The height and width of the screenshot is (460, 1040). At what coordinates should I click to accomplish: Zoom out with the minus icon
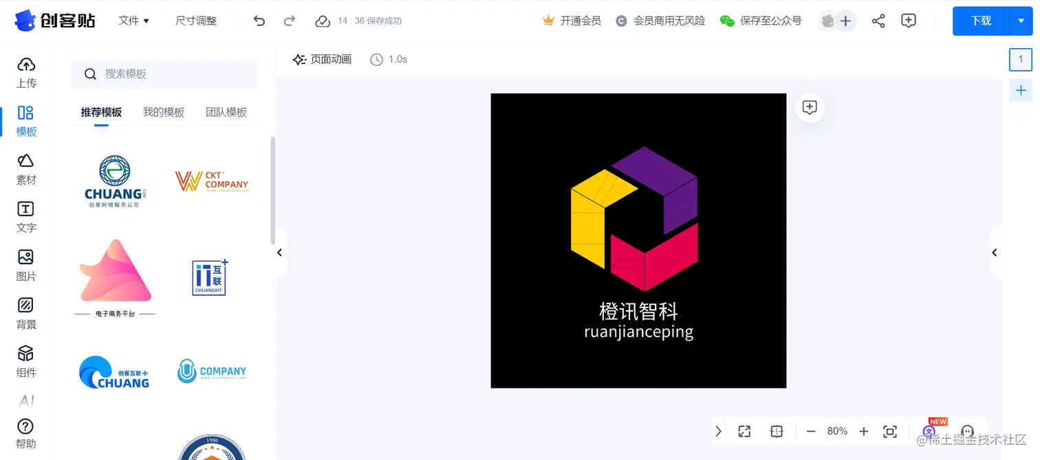click(811, 431)
